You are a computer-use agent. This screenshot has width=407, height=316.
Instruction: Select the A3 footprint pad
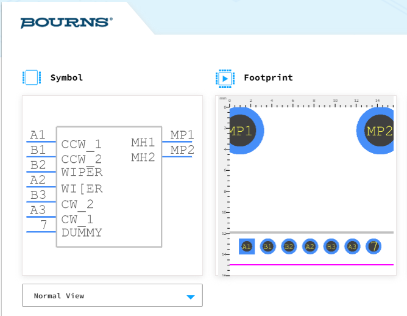click(x=352, y=246)
